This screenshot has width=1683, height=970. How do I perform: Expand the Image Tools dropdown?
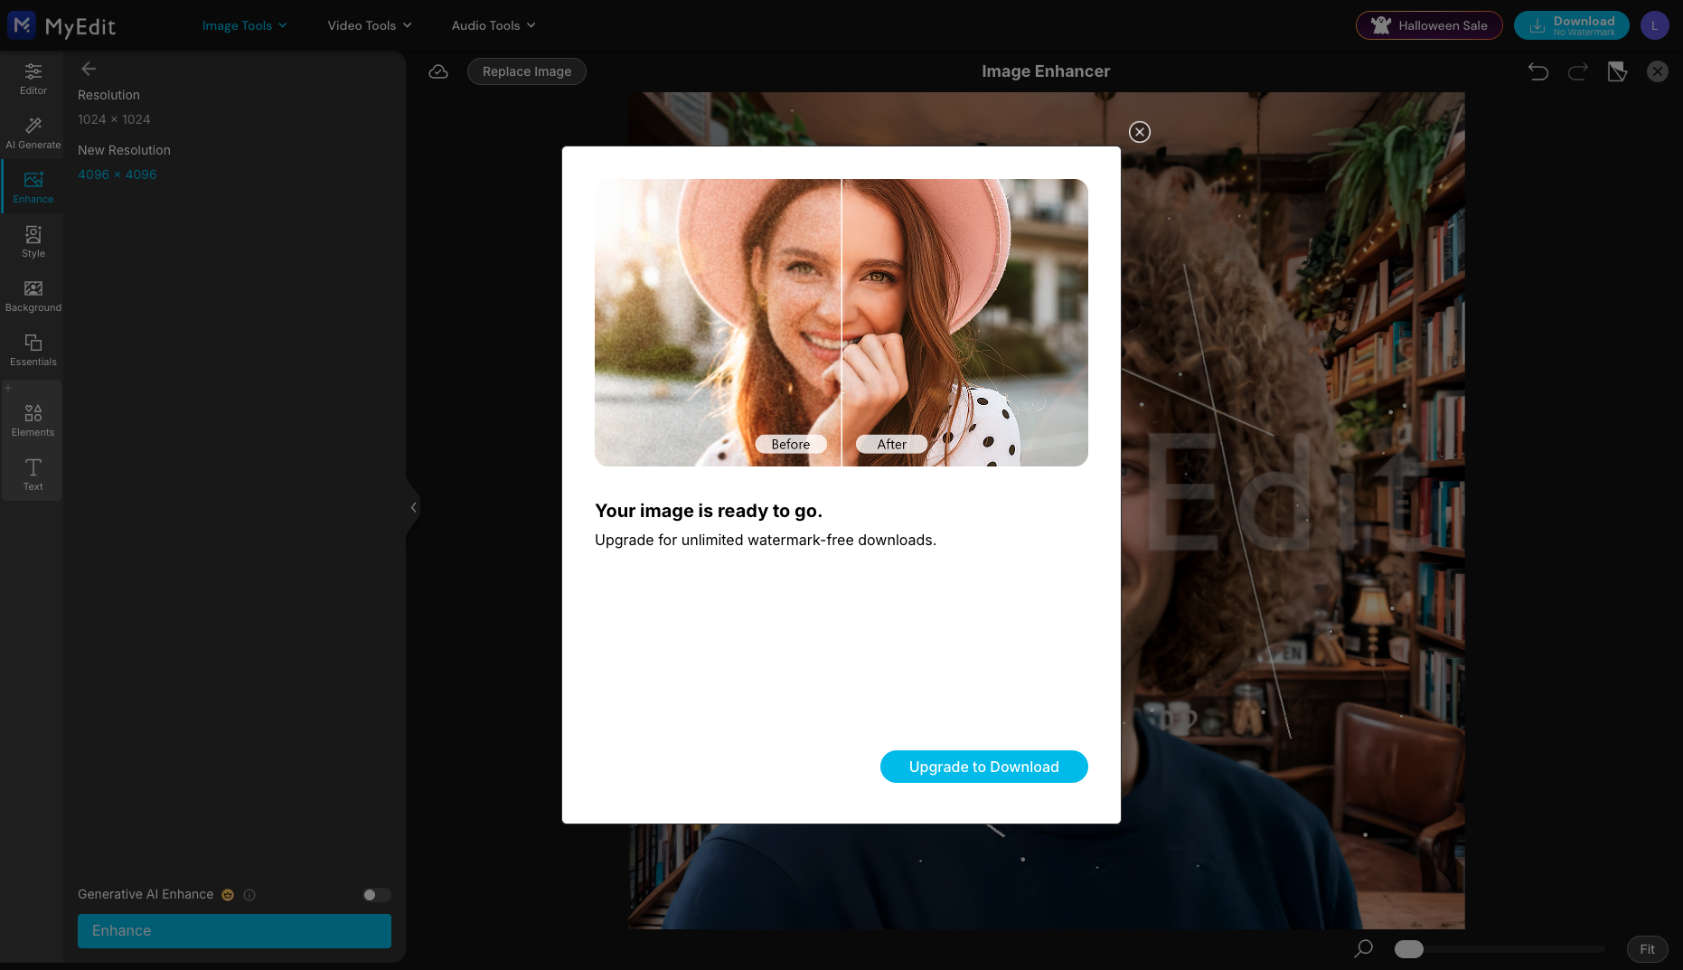pyautogui.click(x=244, y=25)
